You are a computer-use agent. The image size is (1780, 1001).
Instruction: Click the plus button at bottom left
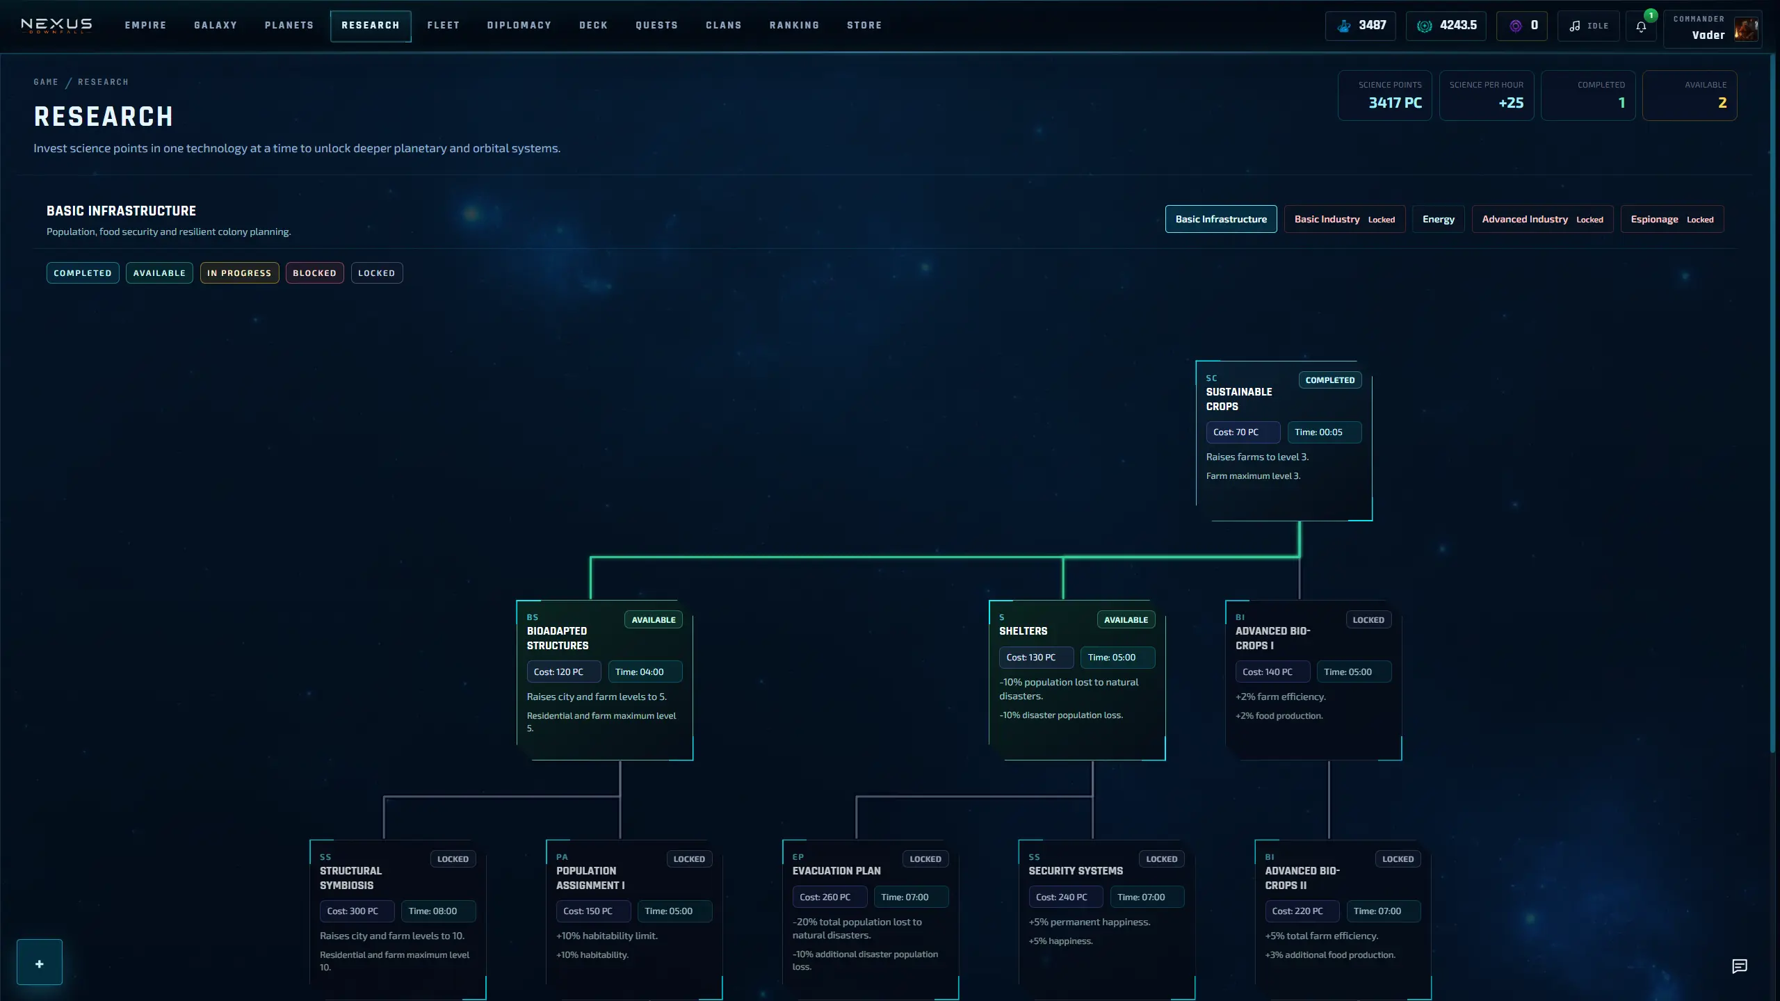tap(40, 963)
